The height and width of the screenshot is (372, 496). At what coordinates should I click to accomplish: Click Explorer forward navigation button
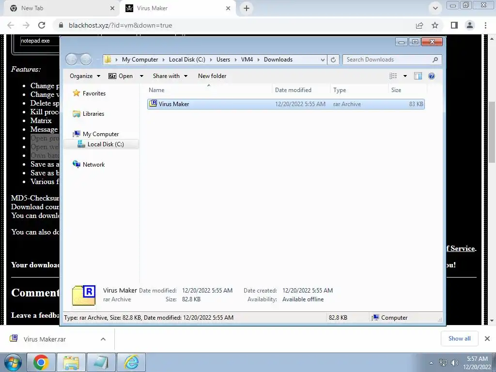tap(86, 59)
